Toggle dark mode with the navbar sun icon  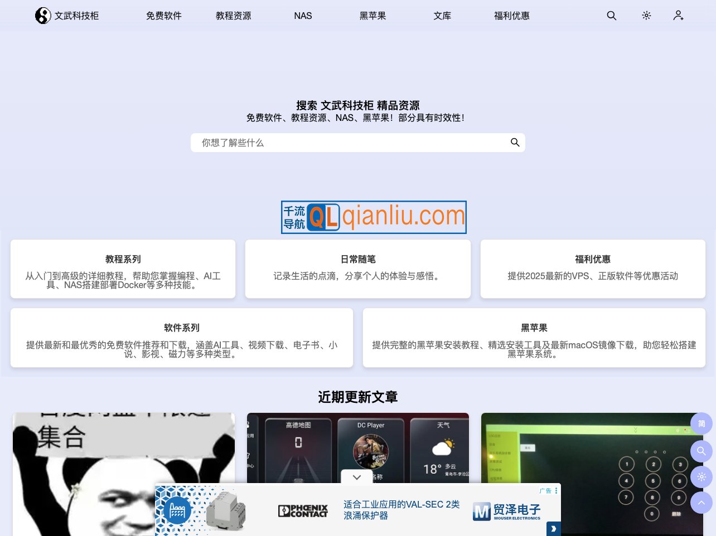(646, 16)
